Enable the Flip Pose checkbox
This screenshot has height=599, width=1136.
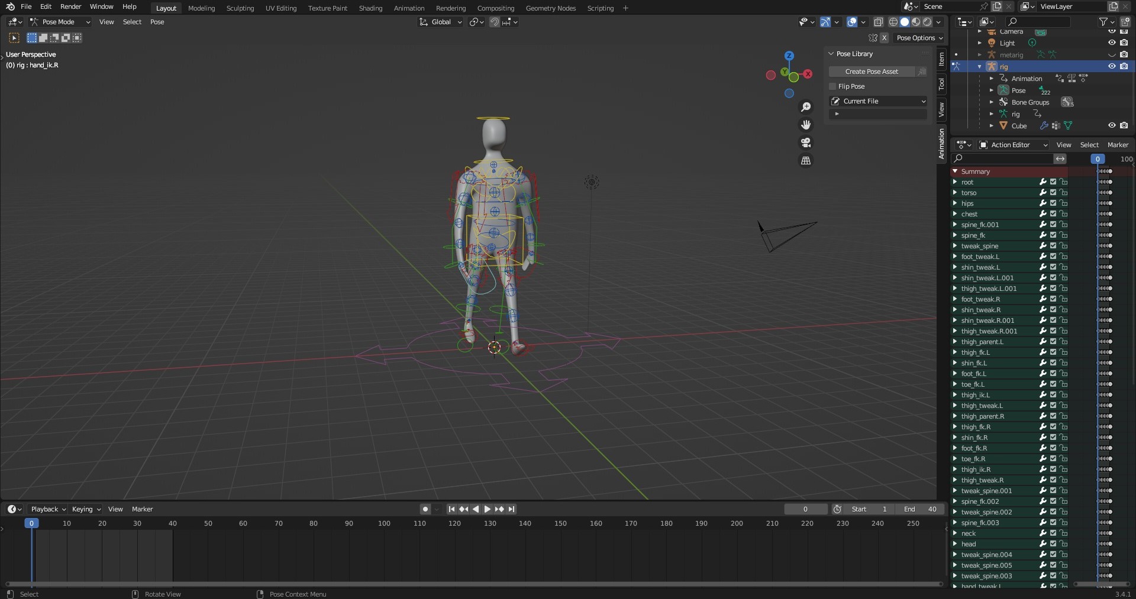833,86
